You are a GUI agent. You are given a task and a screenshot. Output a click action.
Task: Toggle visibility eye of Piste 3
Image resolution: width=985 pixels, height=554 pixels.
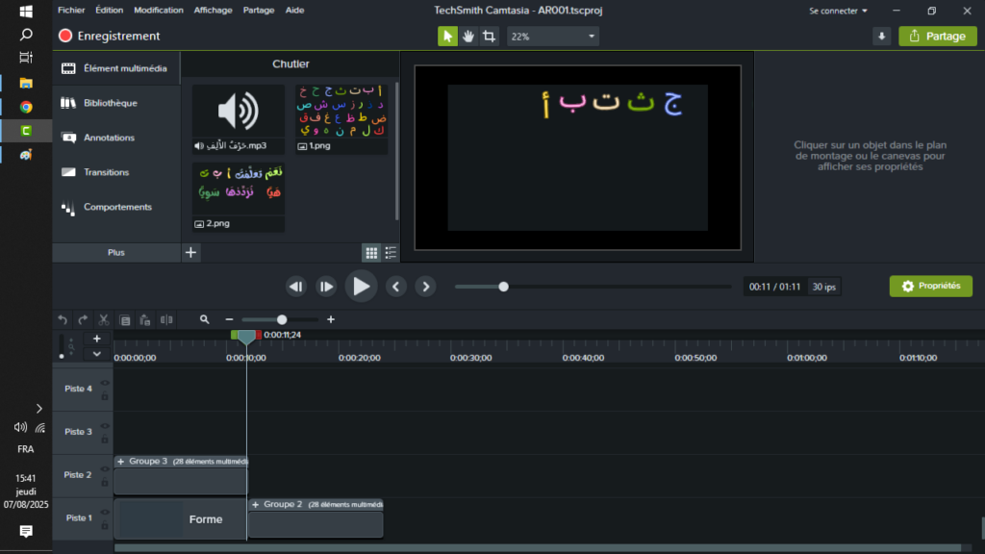(105, 426)
